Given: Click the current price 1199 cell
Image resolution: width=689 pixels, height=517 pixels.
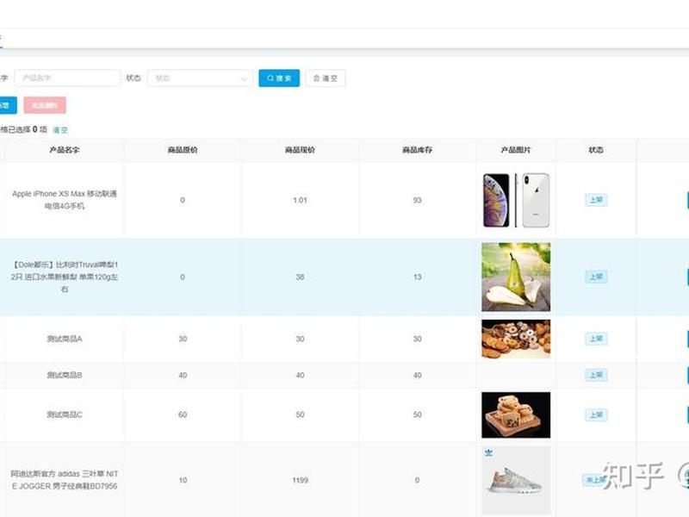Looking at the screenshot, I should click(x=300, y=480).
